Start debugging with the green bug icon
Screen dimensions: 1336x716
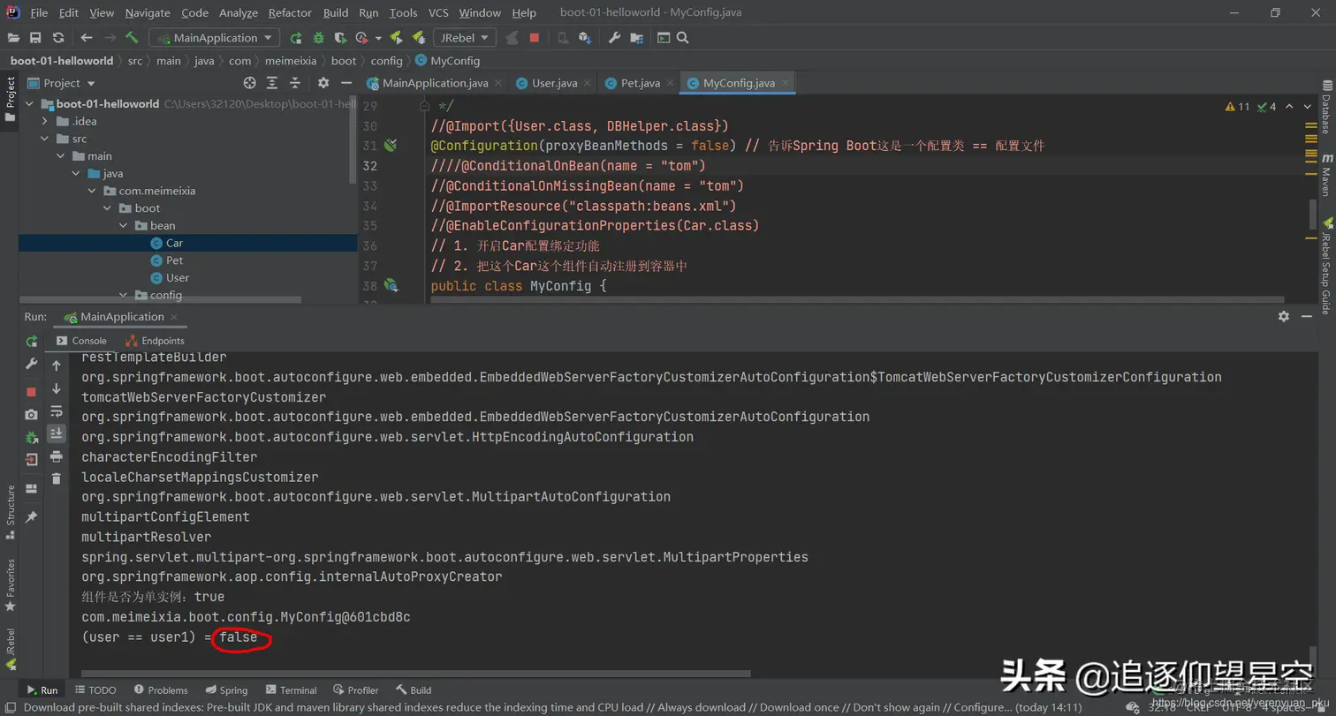(x=318, y=38)
